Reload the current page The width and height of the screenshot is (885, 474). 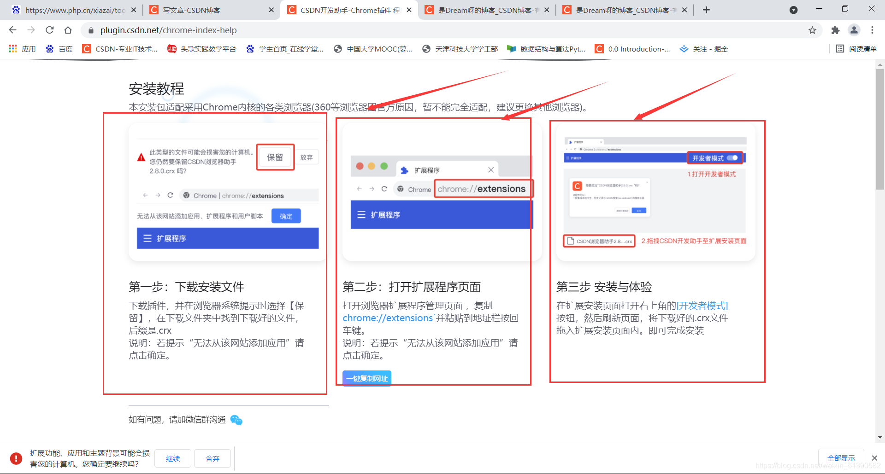(x=49, y=30)
